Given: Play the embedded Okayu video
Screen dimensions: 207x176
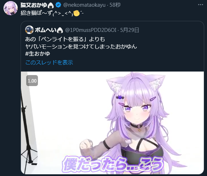Looking at the screenshot, I should pyautogui.click(x=112, y=123).
